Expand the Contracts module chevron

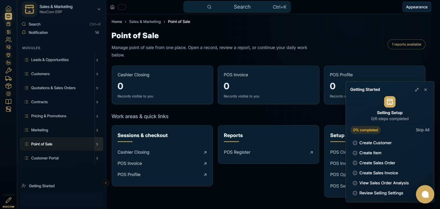coord(97,102)
